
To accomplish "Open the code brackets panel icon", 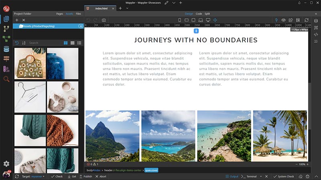I will pos(316,34).
